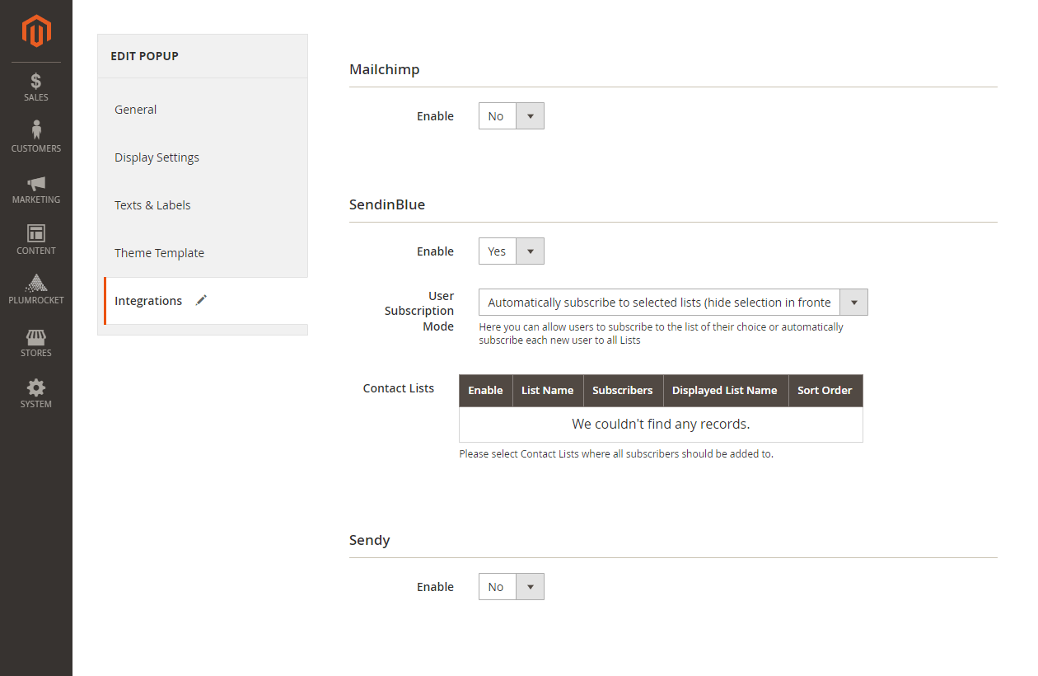Open the Customers sidebar icon
Viewport: 1038px width, 676px height.
36,131
